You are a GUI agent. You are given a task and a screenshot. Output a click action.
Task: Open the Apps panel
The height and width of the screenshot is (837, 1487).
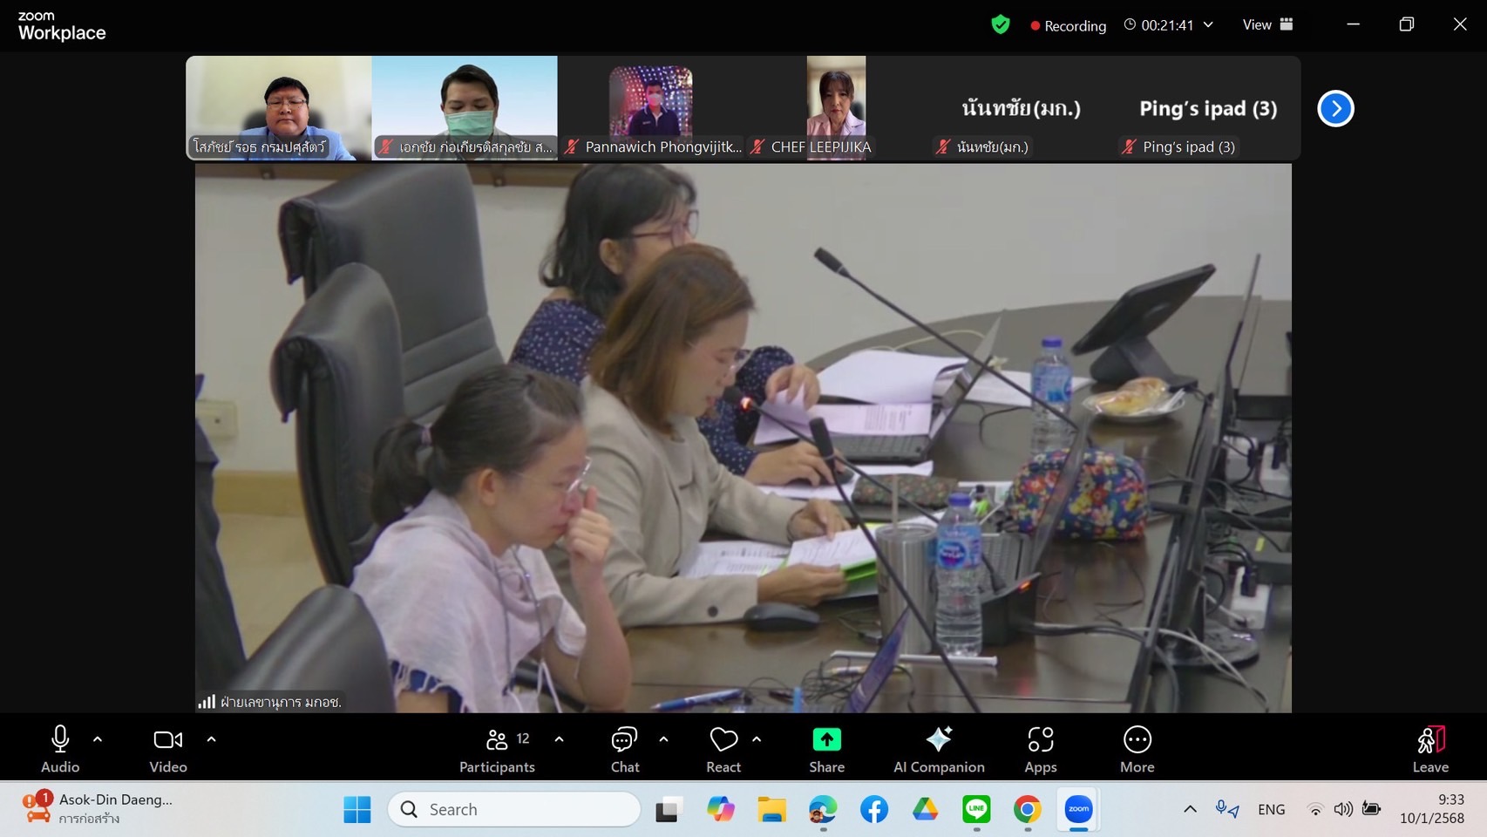1040,749
